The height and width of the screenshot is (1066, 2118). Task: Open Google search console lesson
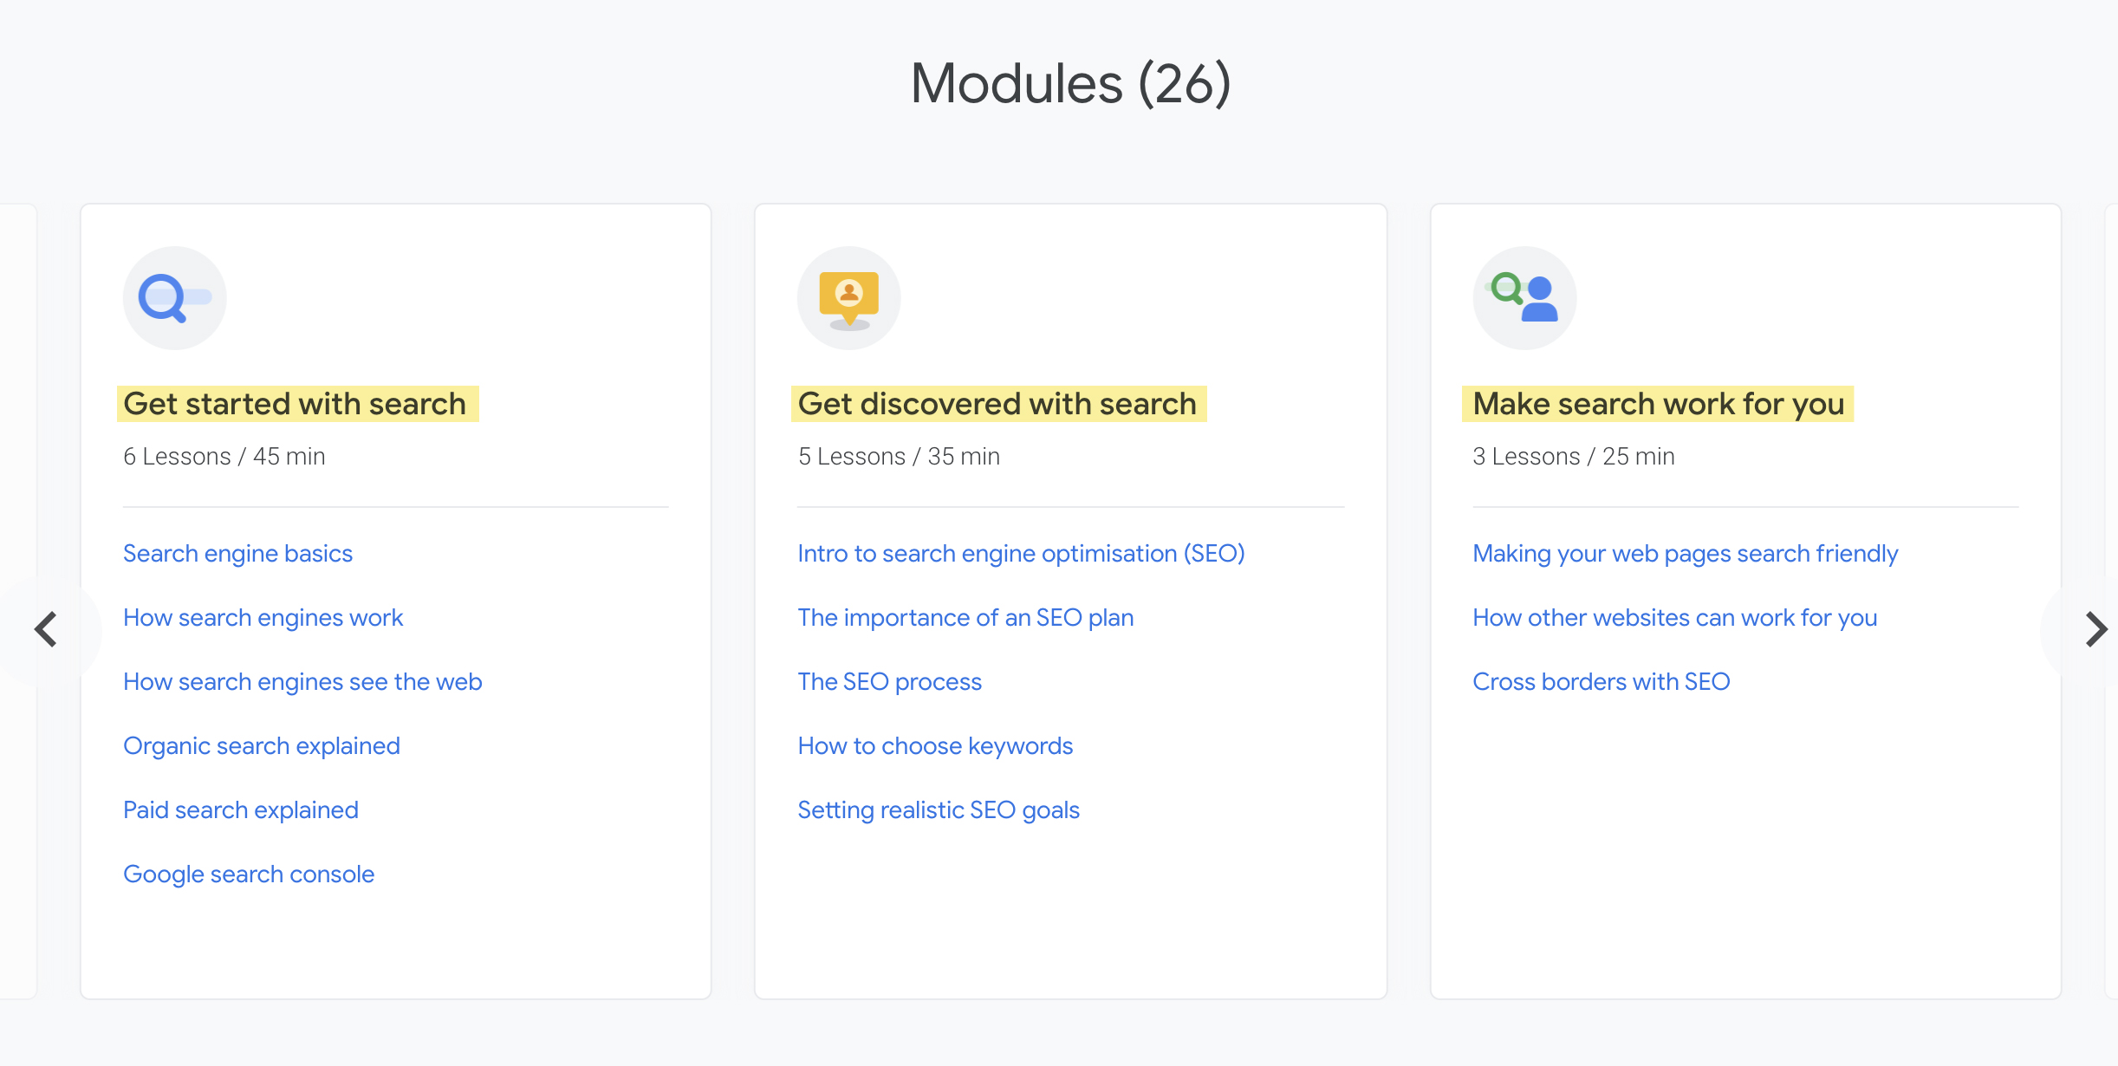pos(249,874)
